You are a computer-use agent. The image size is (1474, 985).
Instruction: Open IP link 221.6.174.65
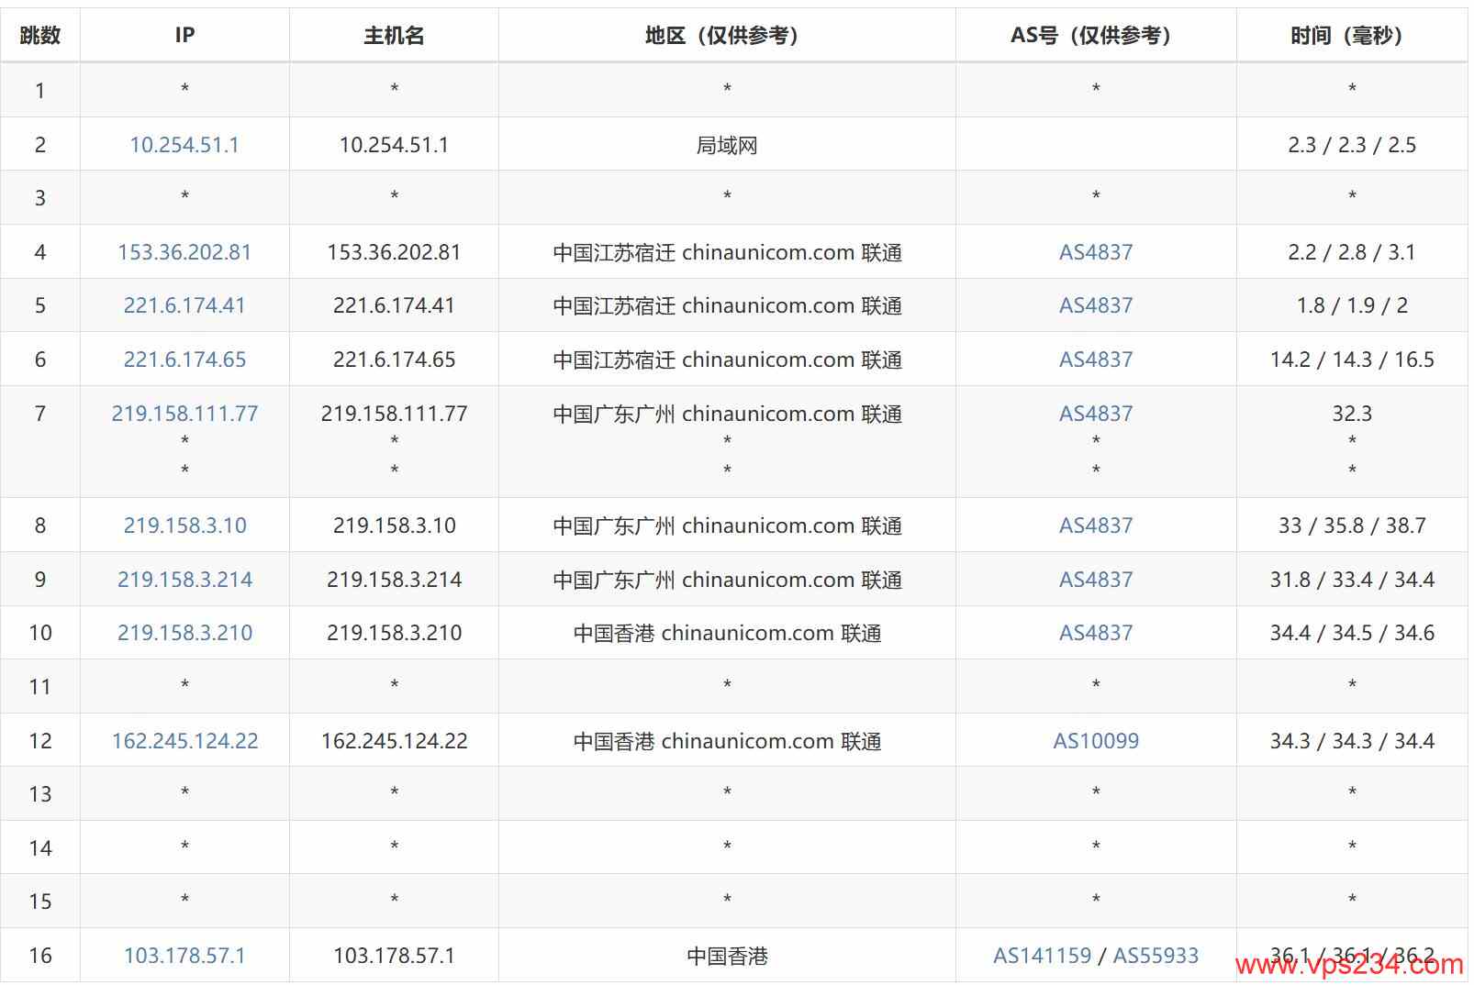click(184, 360)
